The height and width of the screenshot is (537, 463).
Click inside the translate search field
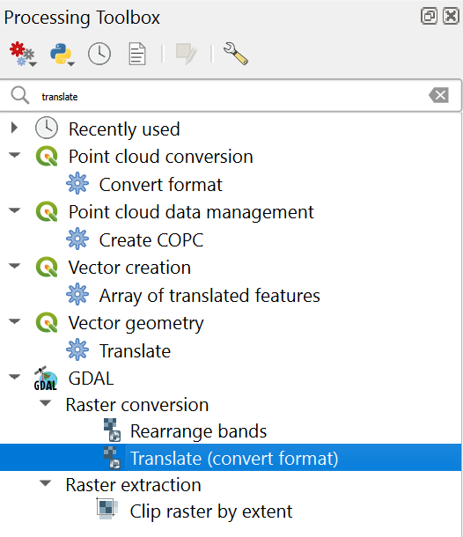click(231, 95)
